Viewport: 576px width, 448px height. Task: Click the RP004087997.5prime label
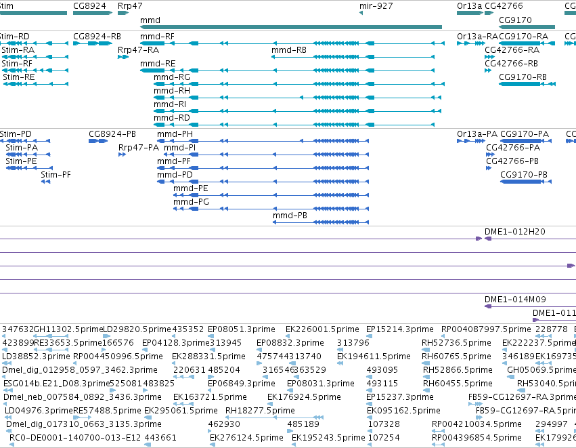click(x=486, y=329)
